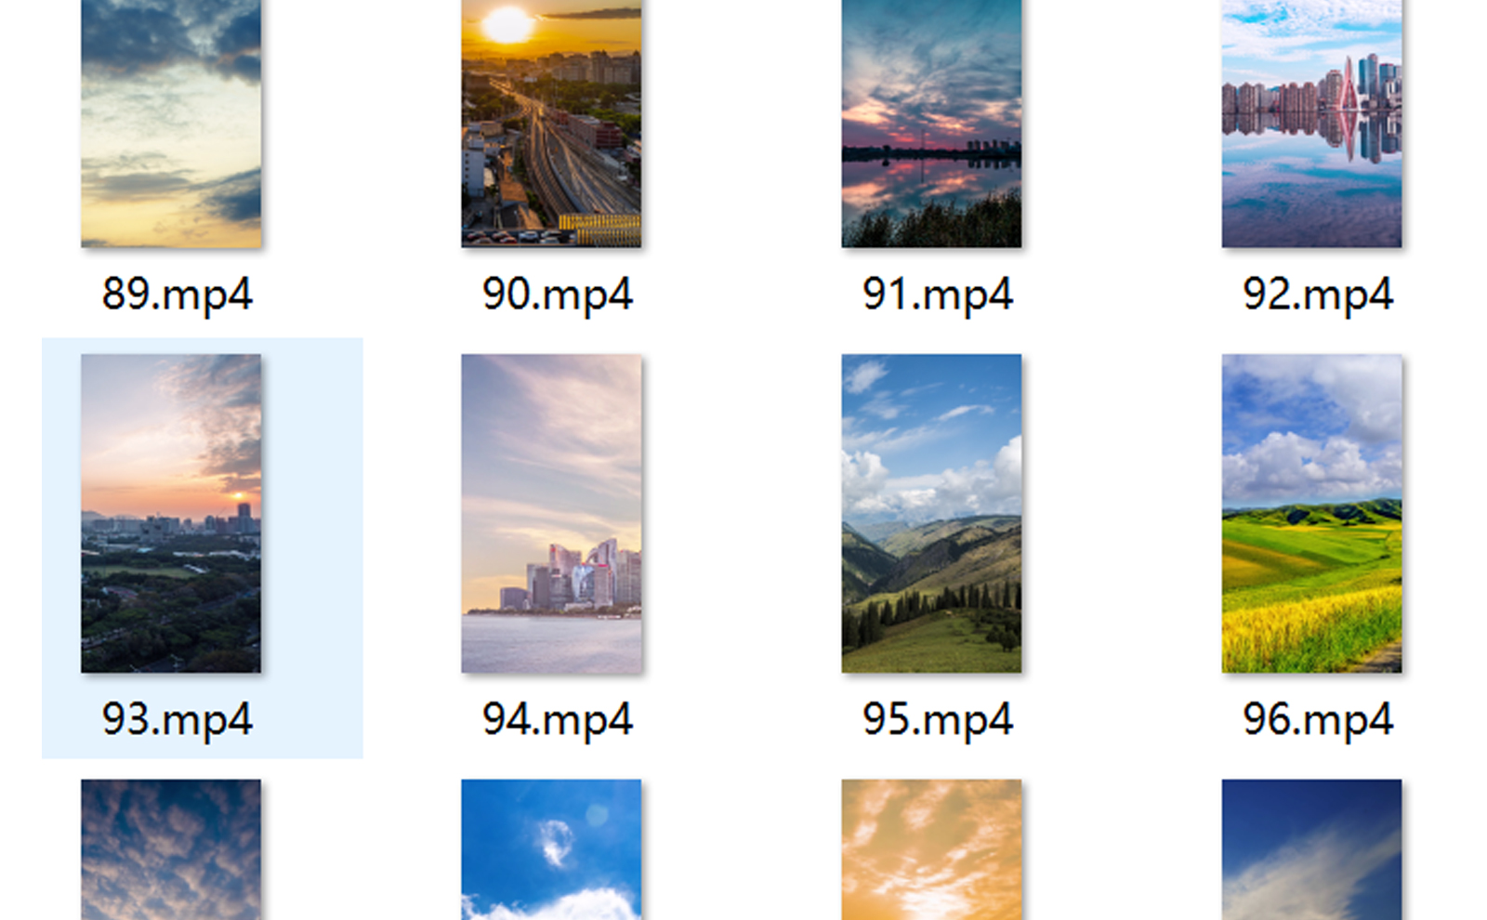Click the 91.mp4 file name label
Image resolution: width=1487 pixels, height=920 pixels.
pyautogui.click(x=937, y=296)
